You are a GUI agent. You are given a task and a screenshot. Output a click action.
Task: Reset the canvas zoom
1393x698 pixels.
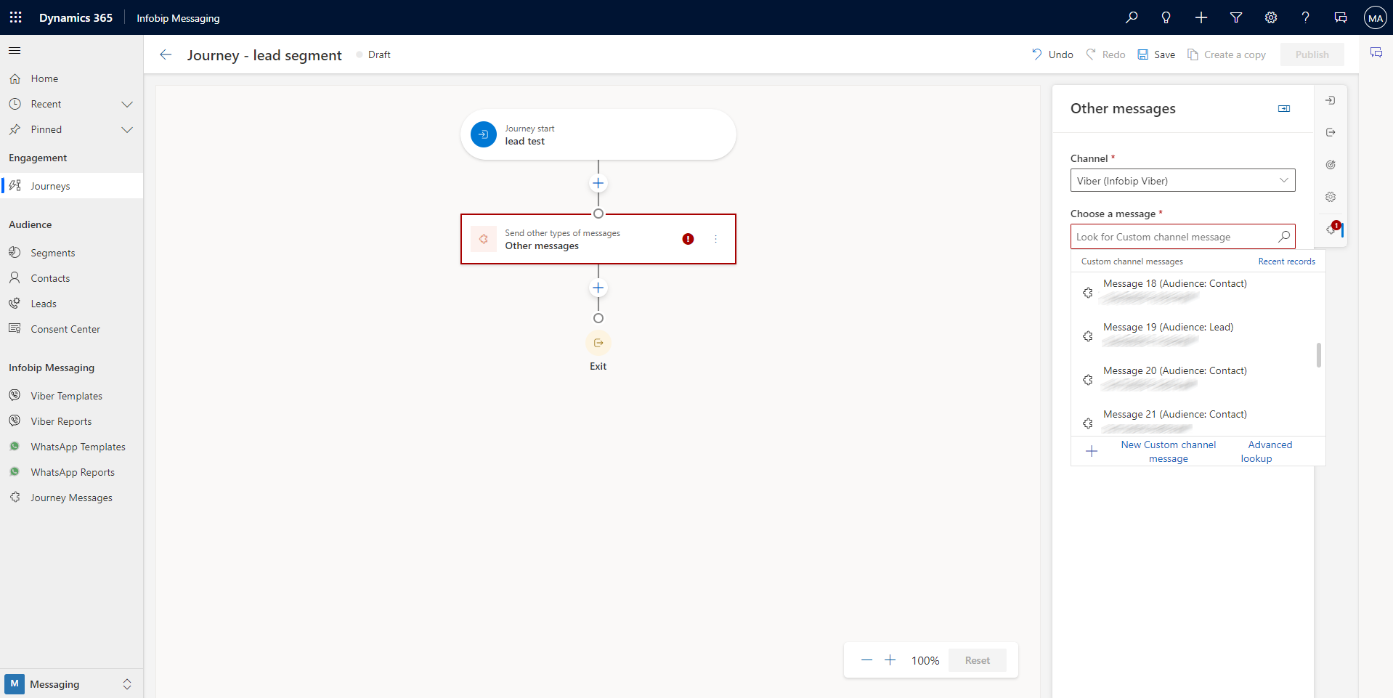click(977, 660)
